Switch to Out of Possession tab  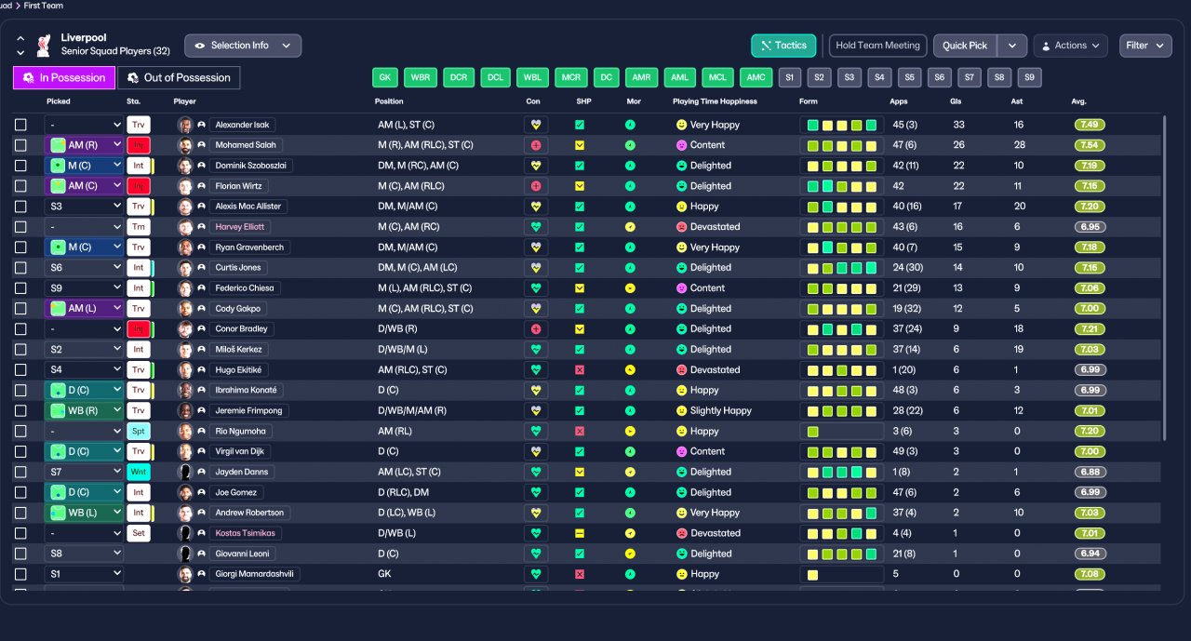[179, 78]
